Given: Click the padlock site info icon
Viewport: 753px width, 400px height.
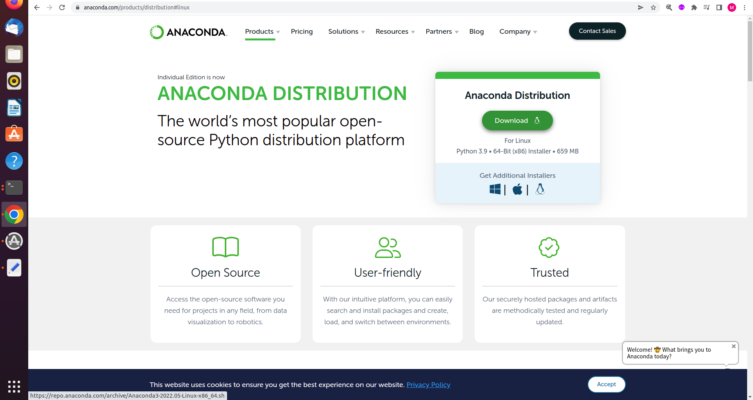Looking at the screenshot, I should (x=78, y=7).
